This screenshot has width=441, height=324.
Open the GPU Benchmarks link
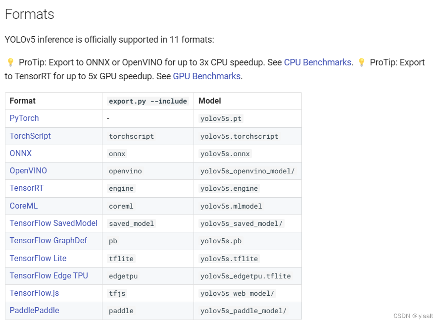[x=206, y=76]
